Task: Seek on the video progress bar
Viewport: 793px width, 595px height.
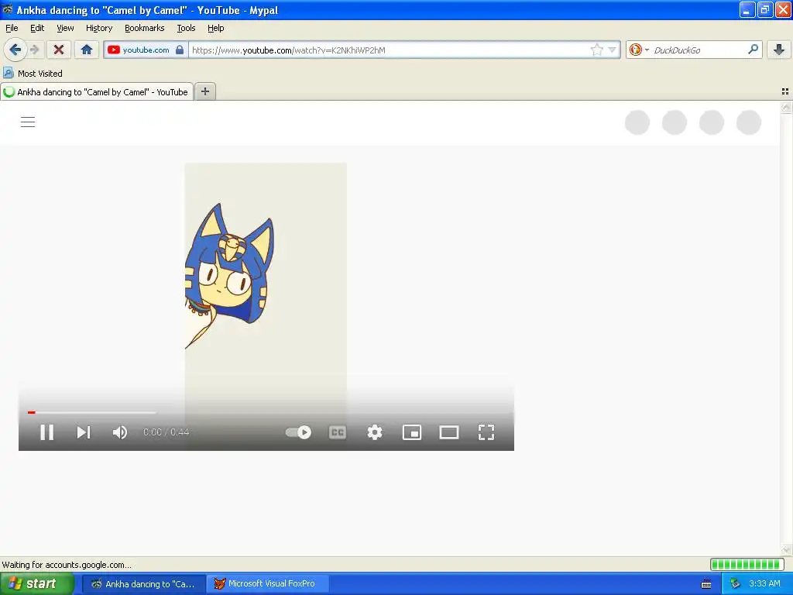Action: (266, 412)
